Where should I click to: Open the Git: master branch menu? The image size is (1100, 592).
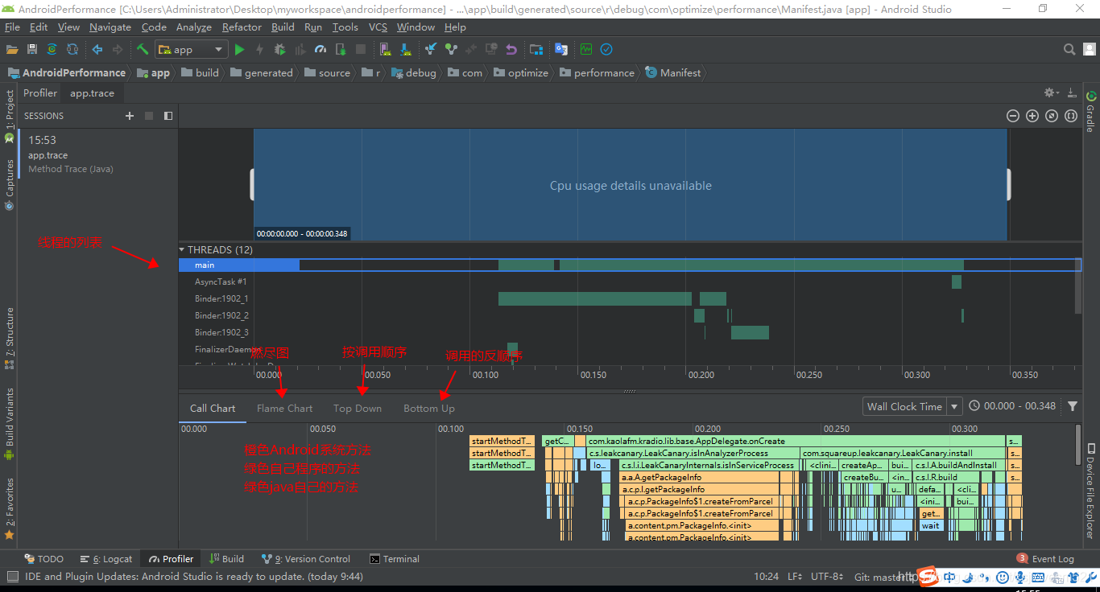click(x=882, y=577)
